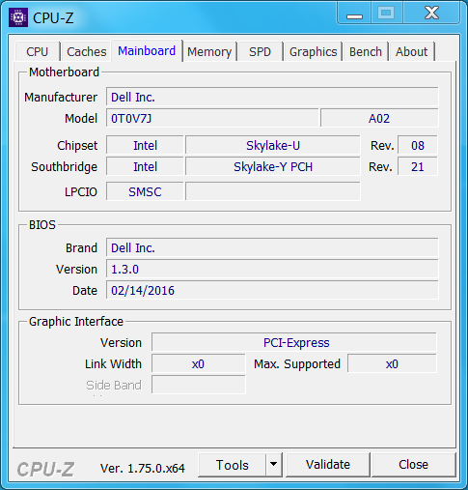Select the Mainboard tab
Viewport: 468px width, 490px height.
click(x=147, y=51)
